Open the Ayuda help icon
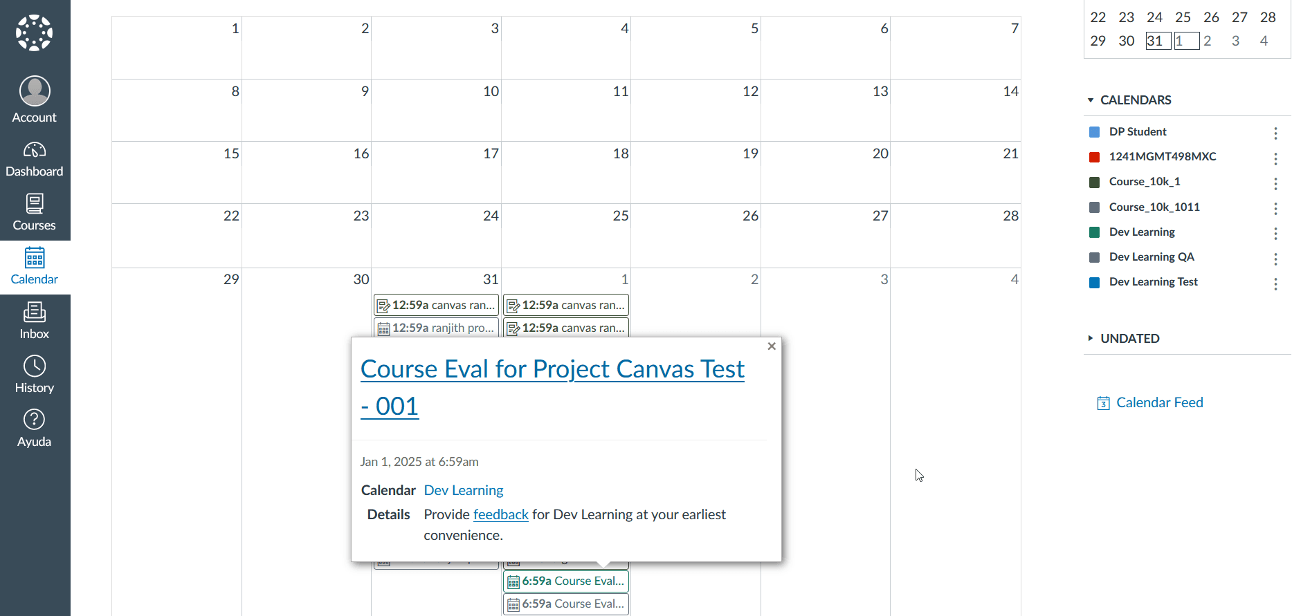This screenshot has width=1310, height=616. pos(35,420)
